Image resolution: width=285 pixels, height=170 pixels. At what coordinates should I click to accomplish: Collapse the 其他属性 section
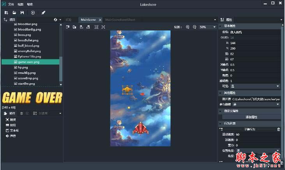[x=220, y=93]
